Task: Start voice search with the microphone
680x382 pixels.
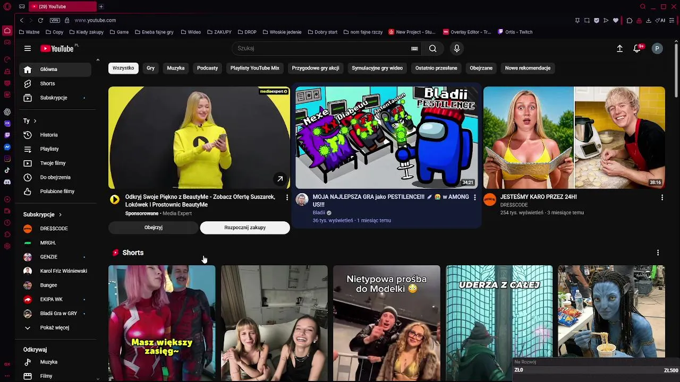Action: click(456, 48)
